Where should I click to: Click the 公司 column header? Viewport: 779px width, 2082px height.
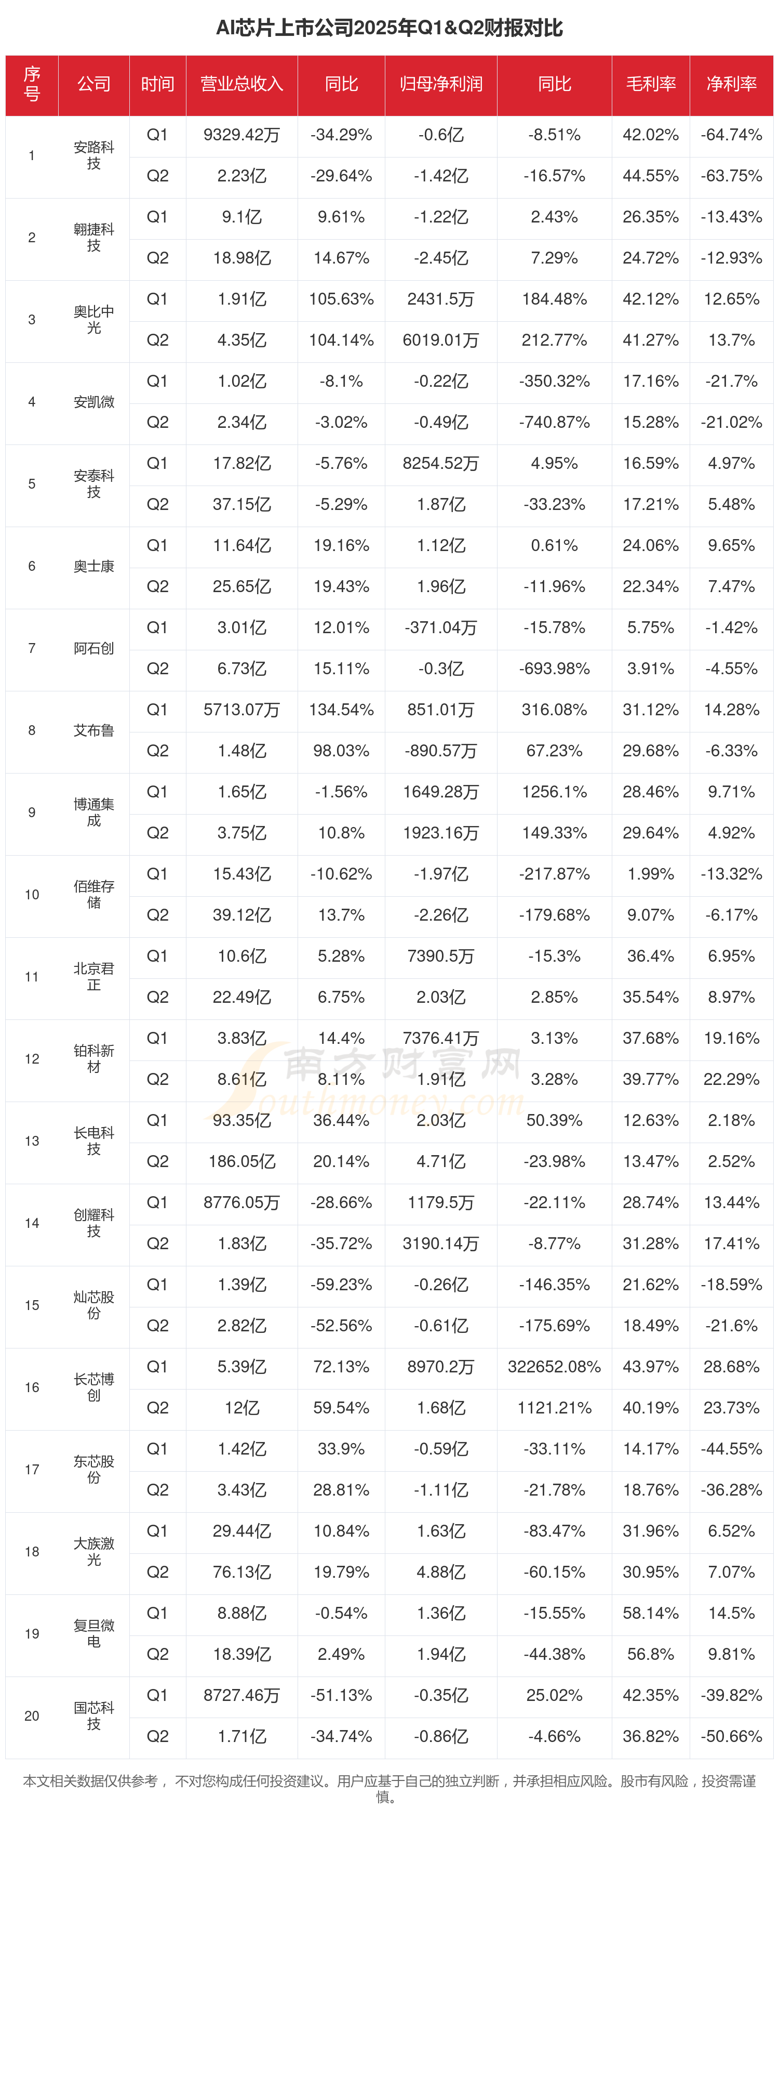(x=93, y=84)
